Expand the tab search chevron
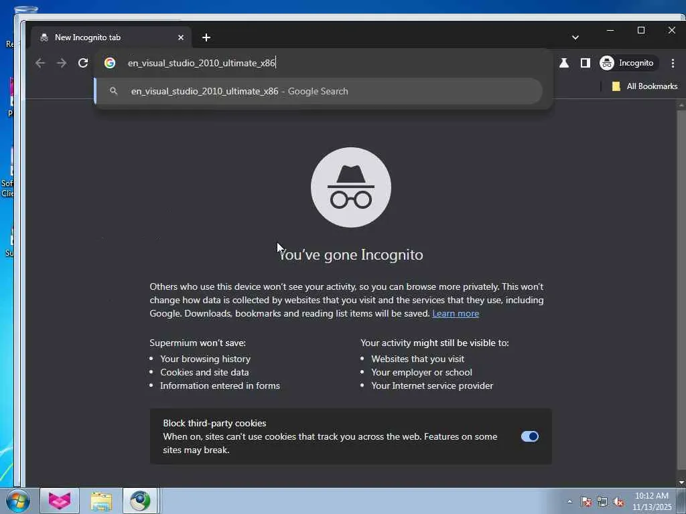Screen dimensions: 686x514 [x=575, y=37]
